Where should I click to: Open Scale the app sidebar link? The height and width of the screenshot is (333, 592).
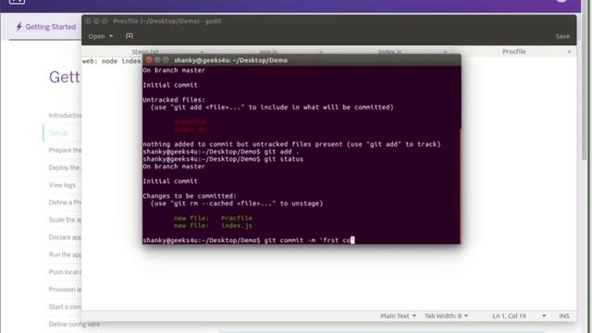65,220
